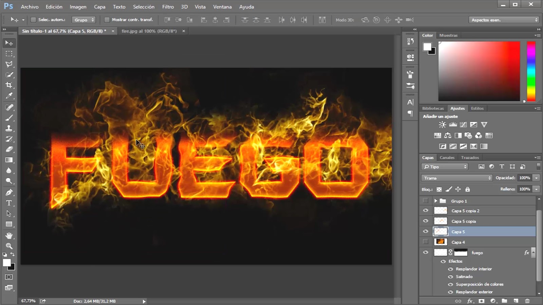543x305 pixels.
Task: Hide the Capa 5 layer
Action: coord(426,231)
